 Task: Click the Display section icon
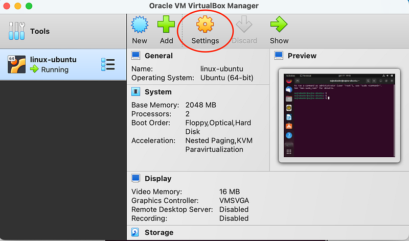click(x=135, y=178)
